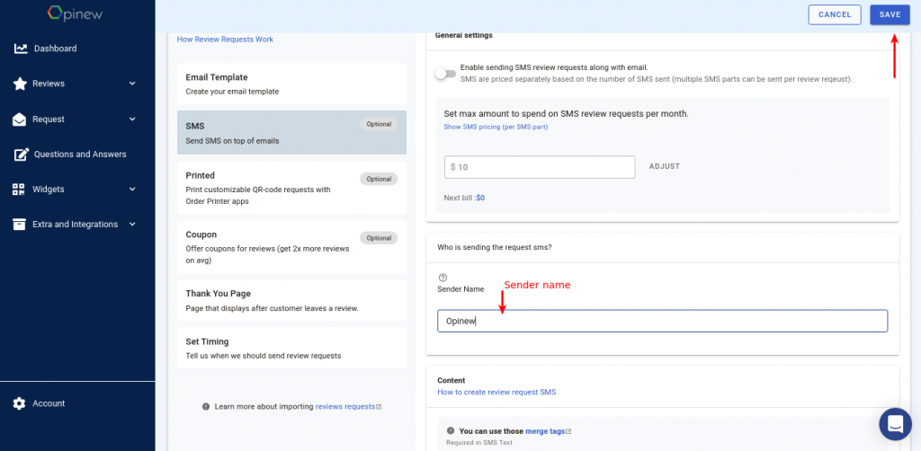Click Extra and Integrations archive icon
This screenshot has height=451, width=921.
pos(20,225)
